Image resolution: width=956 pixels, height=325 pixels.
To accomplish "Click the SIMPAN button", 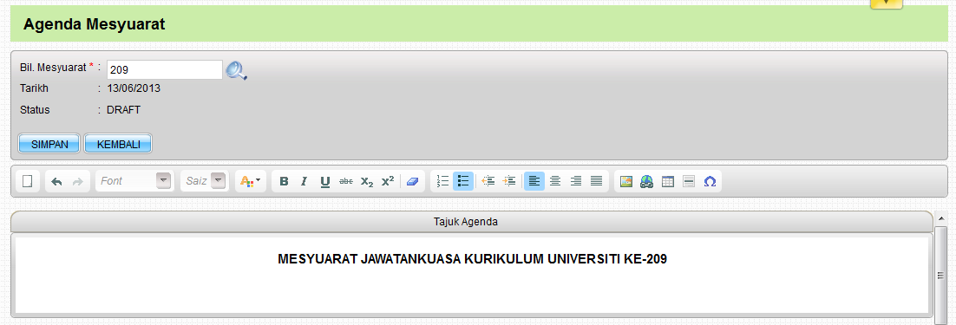I will coord(49,144).
